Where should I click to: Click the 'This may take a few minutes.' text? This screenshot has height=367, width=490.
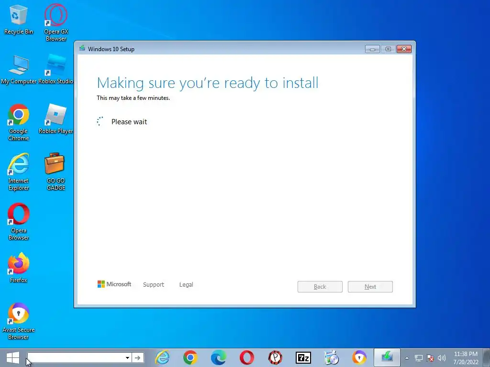(x=133, y=98)
